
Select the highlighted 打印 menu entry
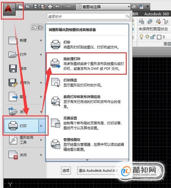(x=25, y=126)
